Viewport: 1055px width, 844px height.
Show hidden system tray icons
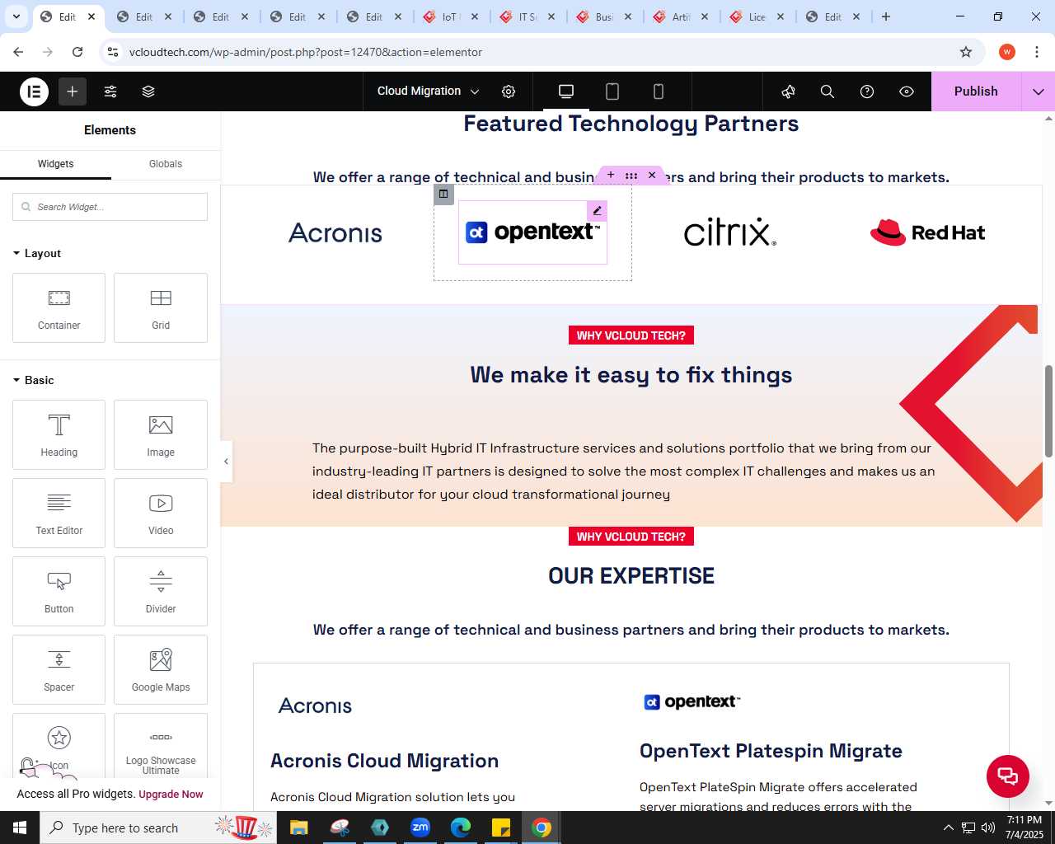(949, 828)
